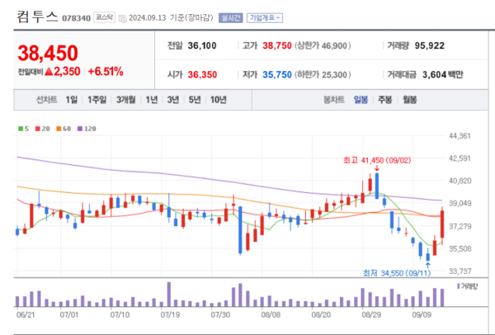This screenshot has width=495, height=335.
Task: Click the 저가 value 35,750
Action: coord(277,75)
